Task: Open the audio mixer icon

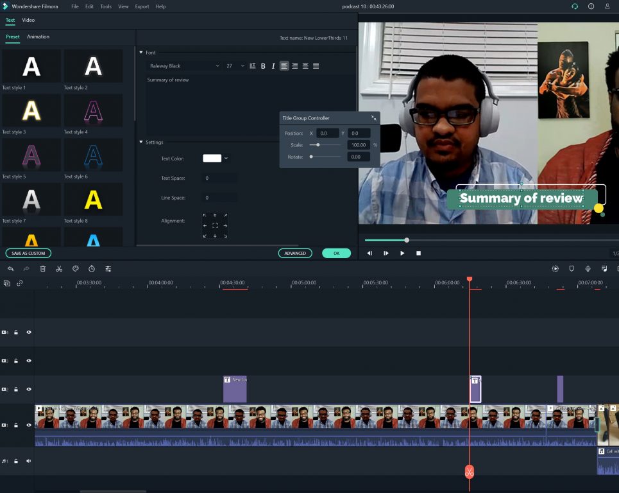Action: click(604, 268)
